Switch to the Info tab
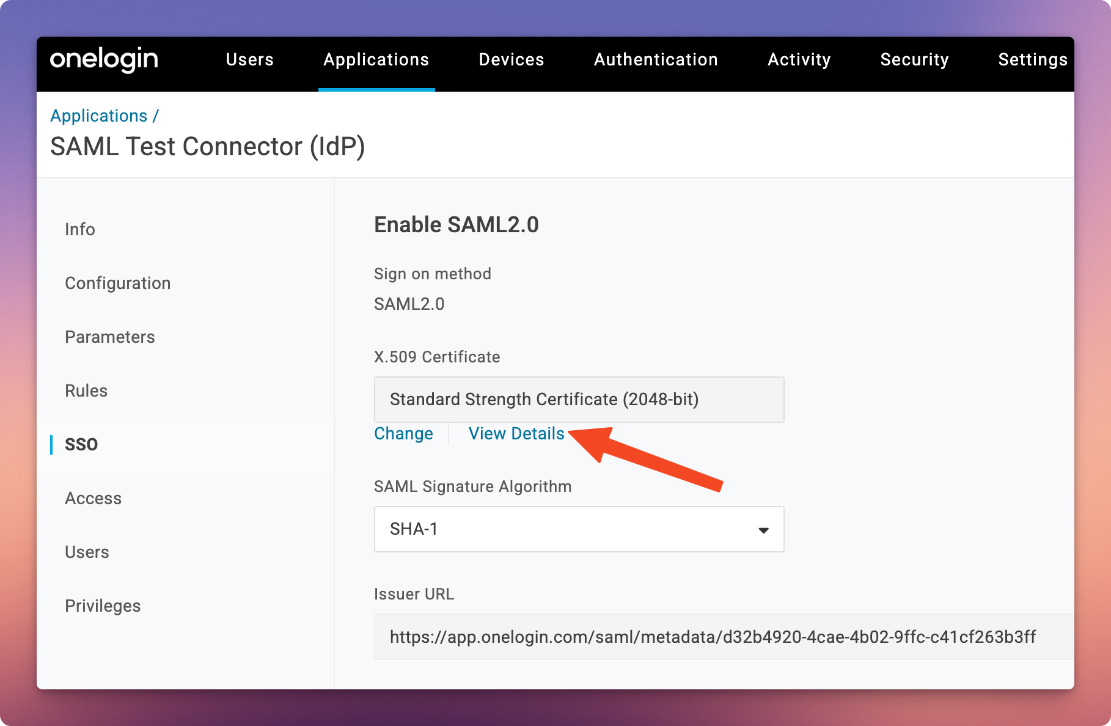The image size is (1111, 726). click(x=80, y=229)
